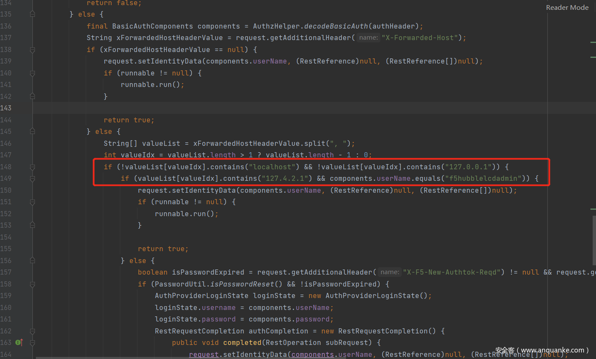Fold the if block at line 138
The height and width of the screenshot is (359, 596).
click(x=32, y=50)
